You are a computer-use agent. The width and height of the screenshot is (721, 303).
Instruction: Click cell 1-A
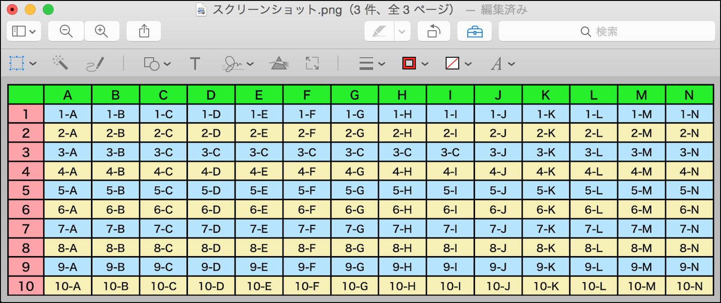(x=68, y=114)
